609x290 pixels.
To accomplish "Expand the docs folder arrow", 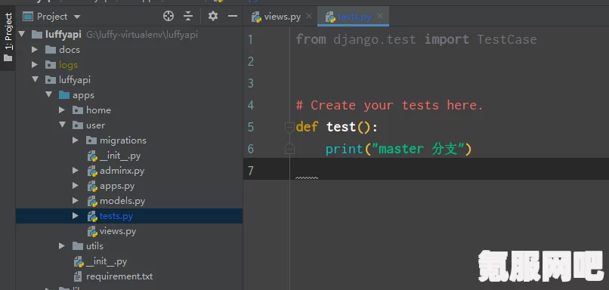I will 35,49.
